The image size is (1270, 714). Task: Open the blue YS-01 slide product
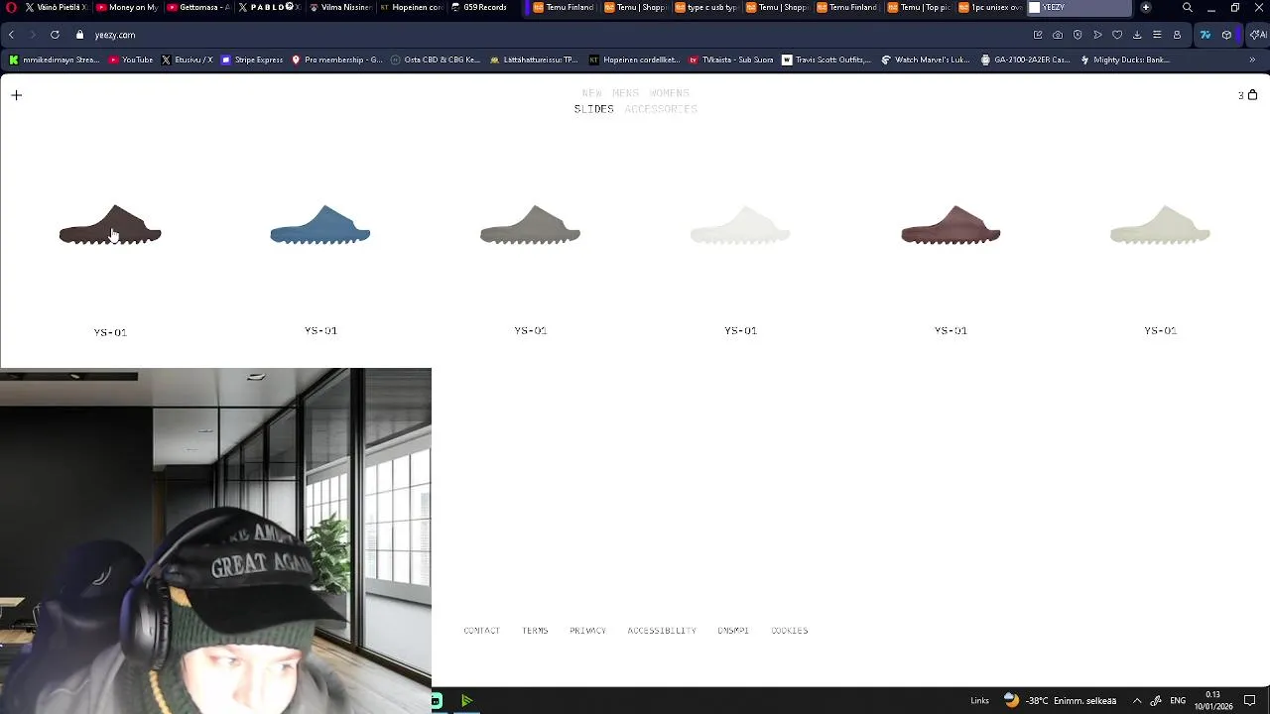pyautogui.click(x=320, y=225)
